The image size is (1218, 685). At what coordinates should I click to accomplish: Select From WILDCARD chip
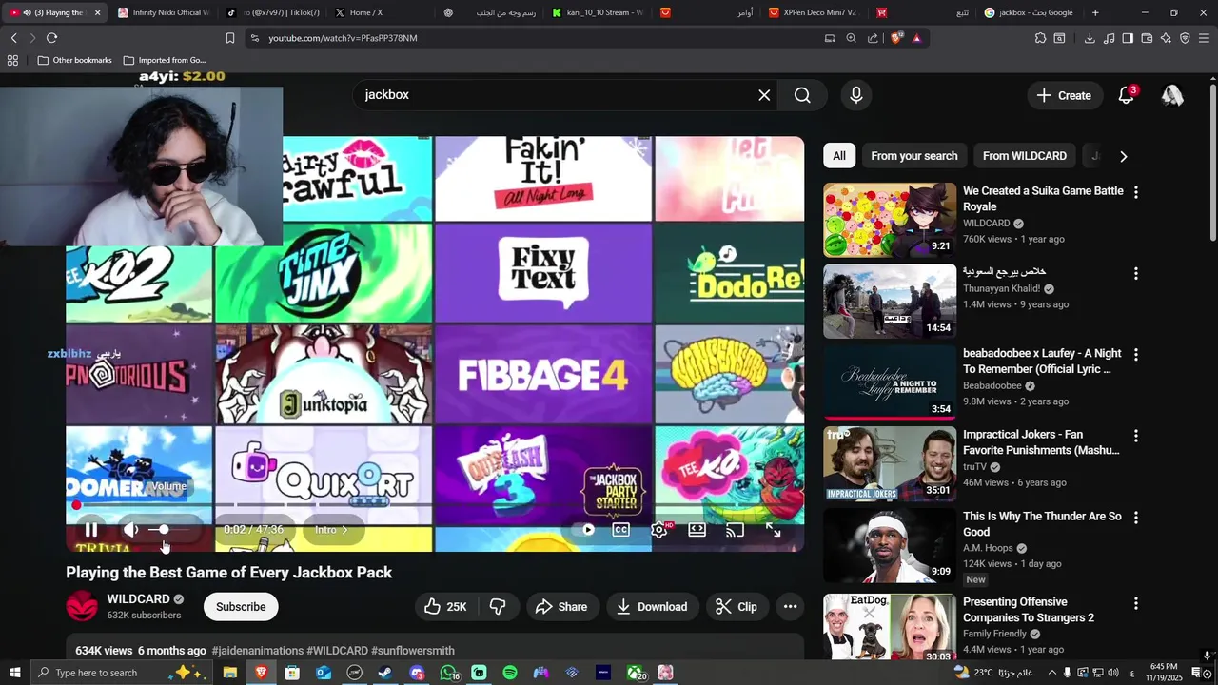pyautogui.click(x=1025, y=156)
